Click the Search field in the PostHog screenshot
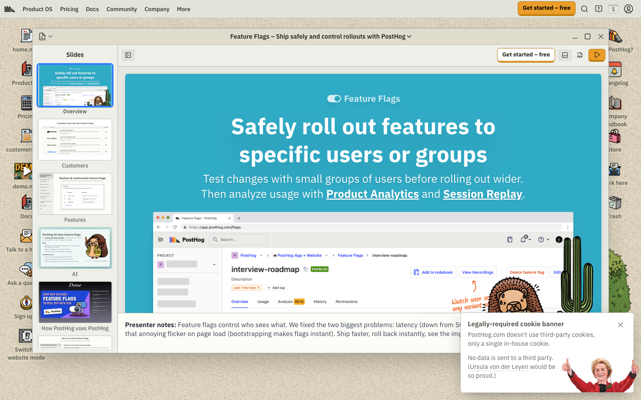Image resolution: width=641 pixels, height=400 pixels. click(238, 240)
